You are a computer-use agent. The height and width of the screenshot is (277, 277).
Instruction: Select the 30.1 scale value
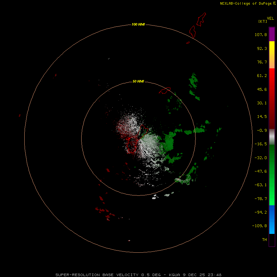[262, 103]
